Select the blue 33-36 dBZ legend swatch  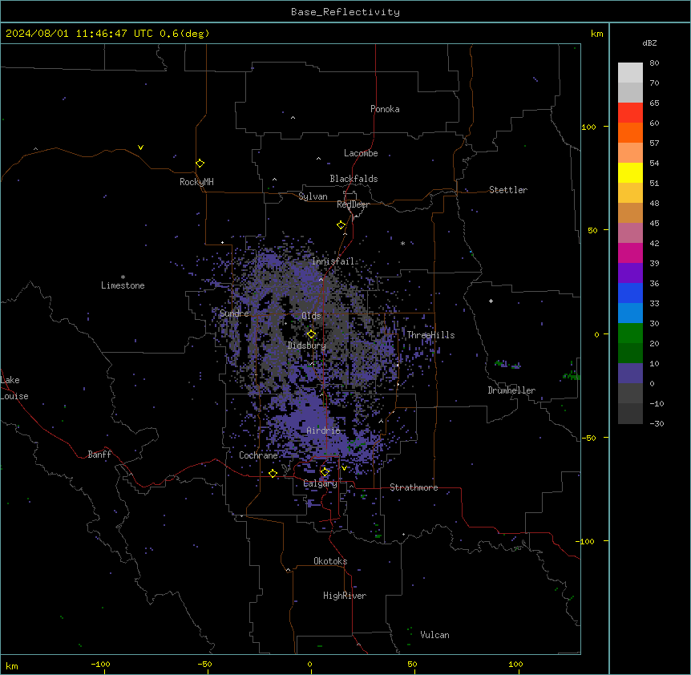pos(630,293)
